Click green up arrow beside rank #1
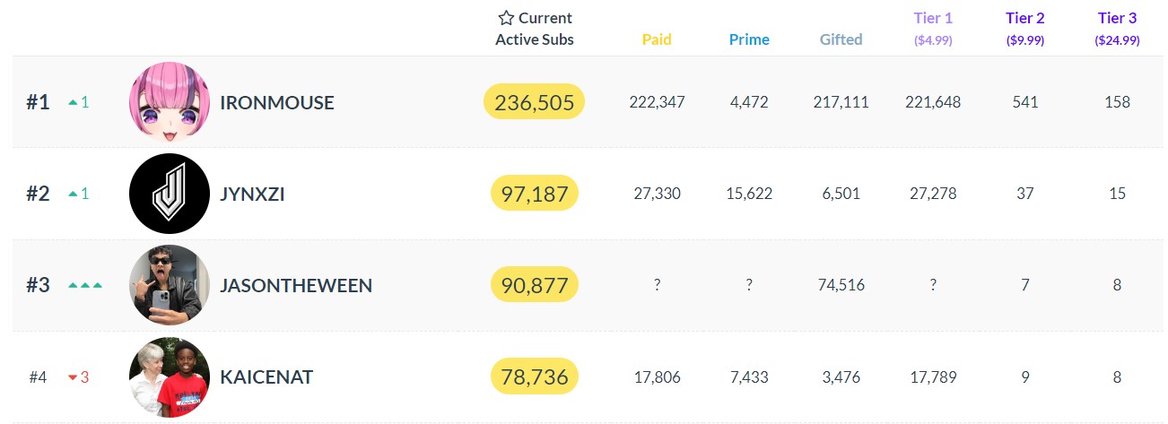The height and width of the screenshot is (424, 1168). 74,103
